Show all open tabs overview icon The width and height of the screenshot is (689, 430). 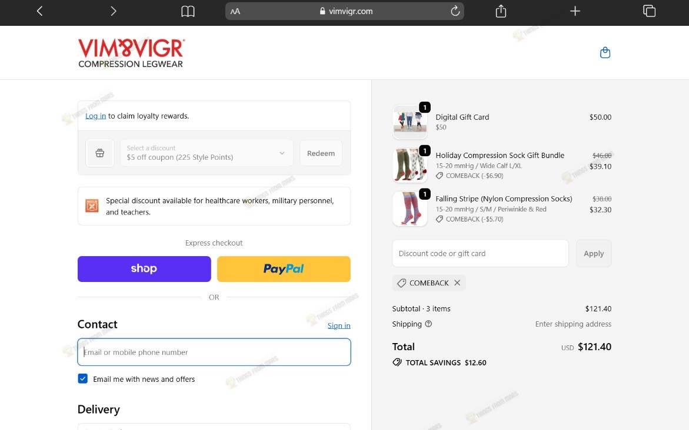click(649, 11)
